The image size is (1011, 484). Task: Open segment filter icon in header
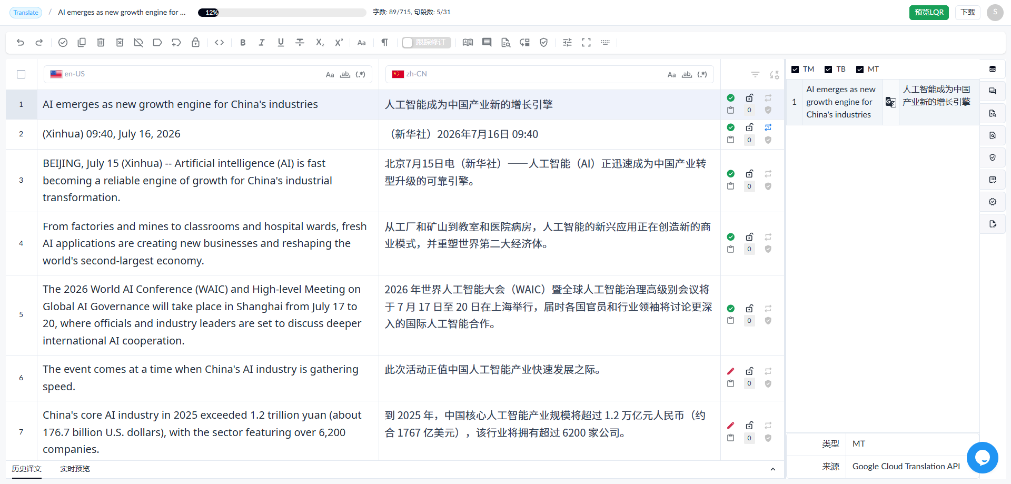click(x=755, y=75)
